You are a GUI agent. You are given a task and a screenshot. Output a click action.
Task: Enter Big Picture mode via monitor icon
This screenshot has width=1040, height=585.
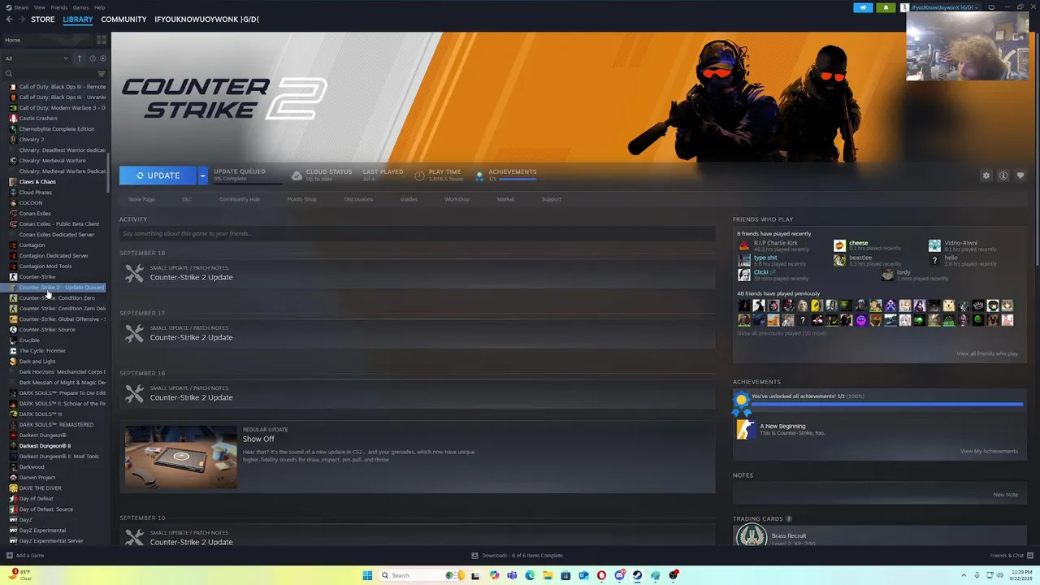pos(991,7)
